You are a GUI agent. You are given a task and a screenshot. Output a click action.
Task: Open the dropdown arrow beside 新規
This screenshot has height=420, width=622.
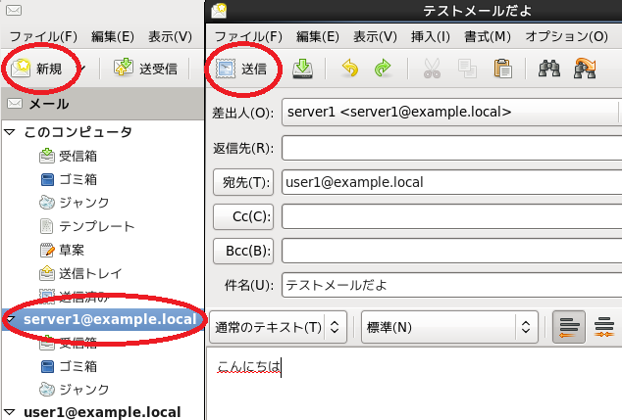coord(82,69)
